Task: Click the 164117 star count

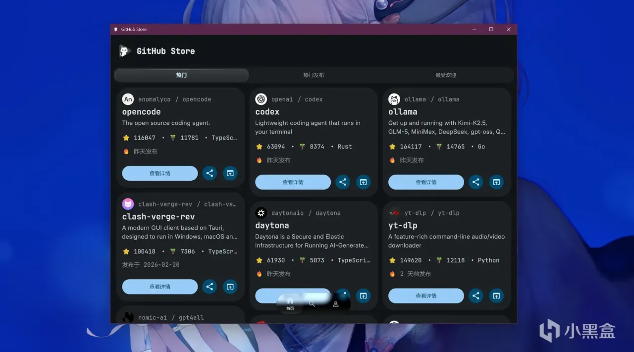Action: (x=411, y=147)
